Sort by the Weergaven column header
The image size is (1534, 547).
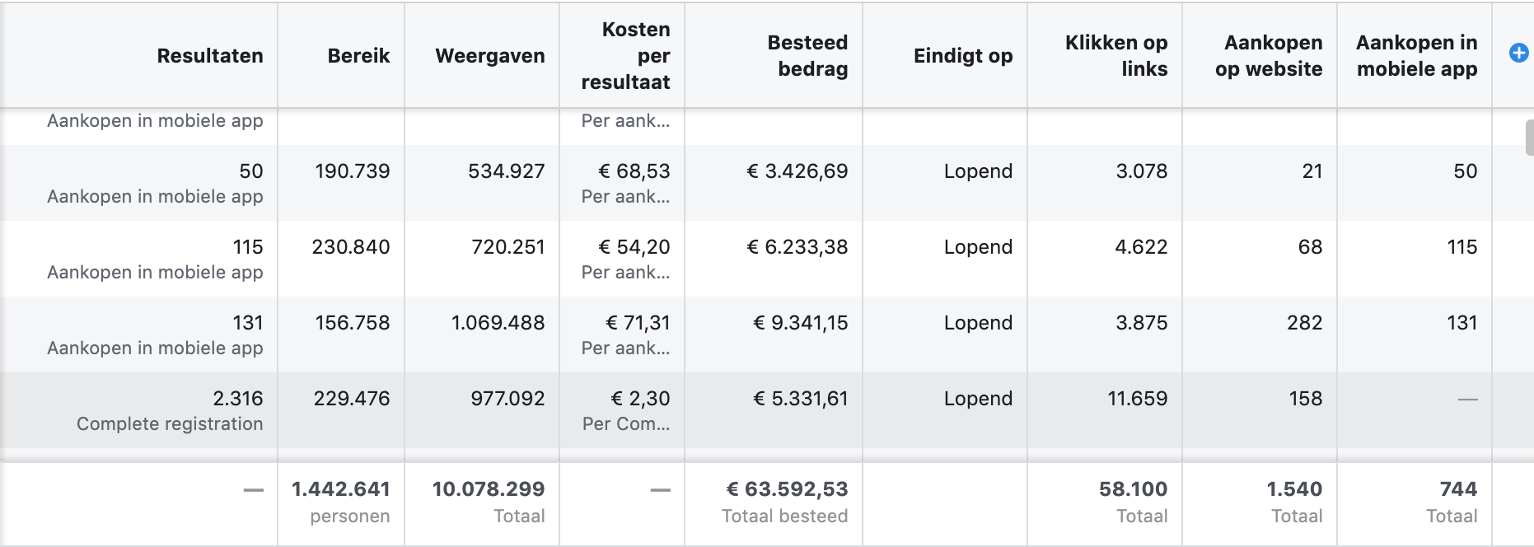[x=490, y=56]
